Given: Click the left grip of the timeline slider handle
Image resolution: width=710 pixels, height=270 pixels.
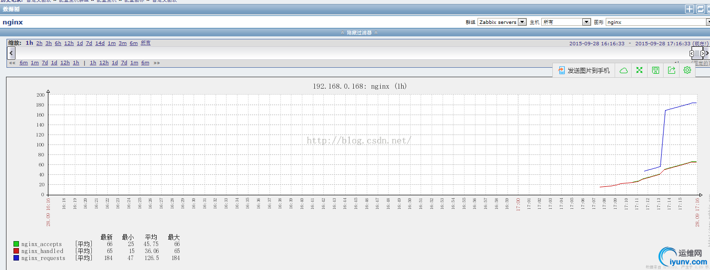Looking at the screenshot, I should click(692, 53).
